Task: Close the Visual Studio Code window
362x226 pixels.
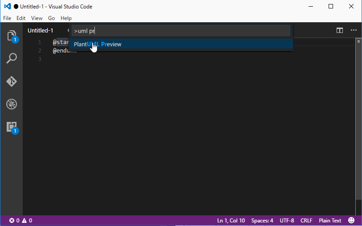Action: tap(351, 7)
